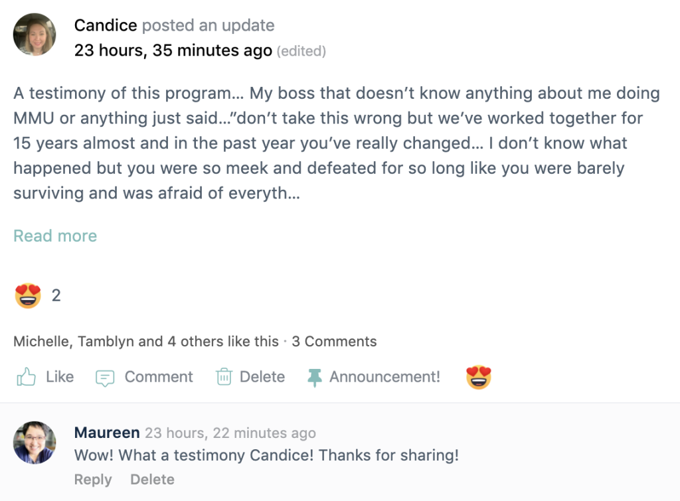Click heart-eyes reaction emoji beside count 2

click(28, 295)
